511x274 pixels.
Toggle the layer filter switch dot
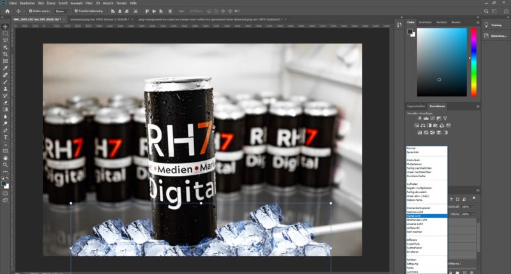click(474, 198)
